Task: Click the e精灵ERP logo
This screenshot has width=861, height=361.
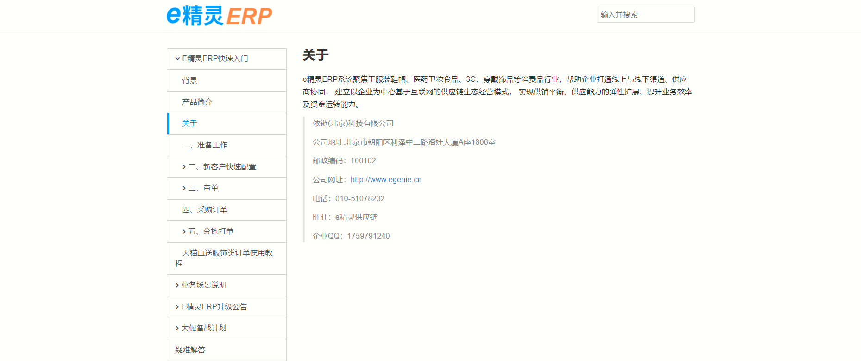Action: coord(219,16)
